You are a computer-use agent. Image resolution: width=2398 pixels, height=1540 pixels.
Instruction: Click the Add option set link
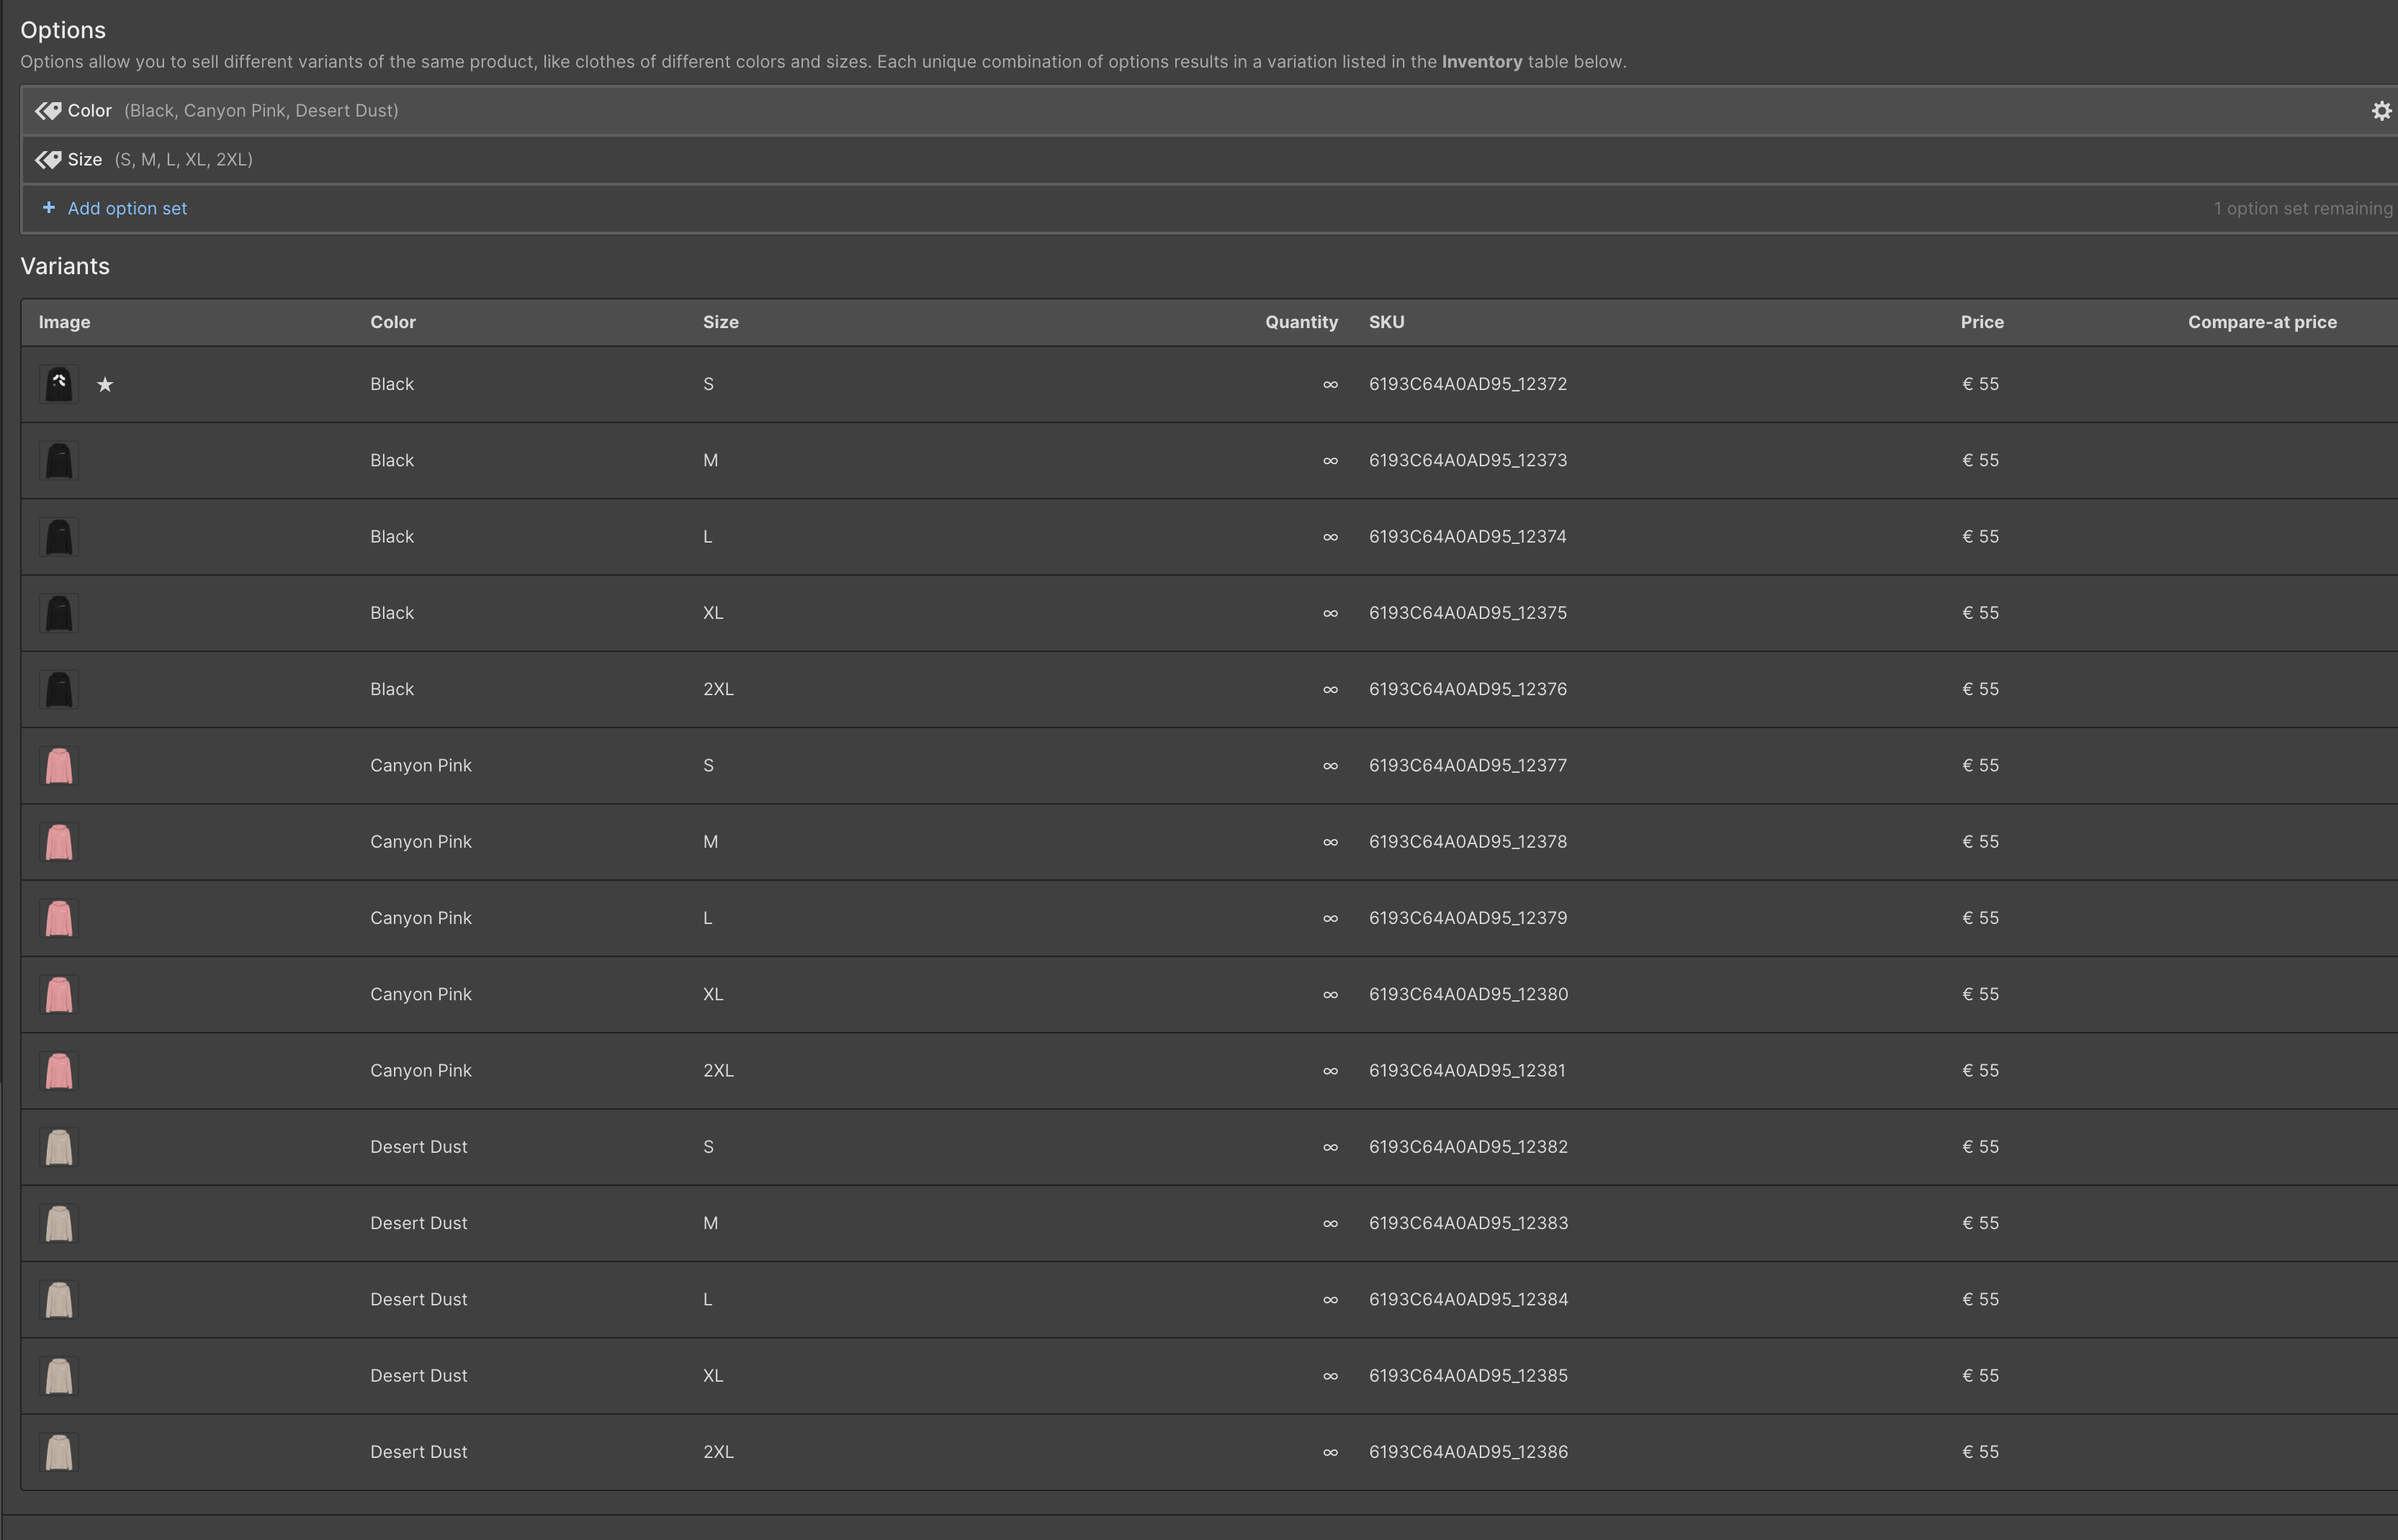tap(127, 209)
